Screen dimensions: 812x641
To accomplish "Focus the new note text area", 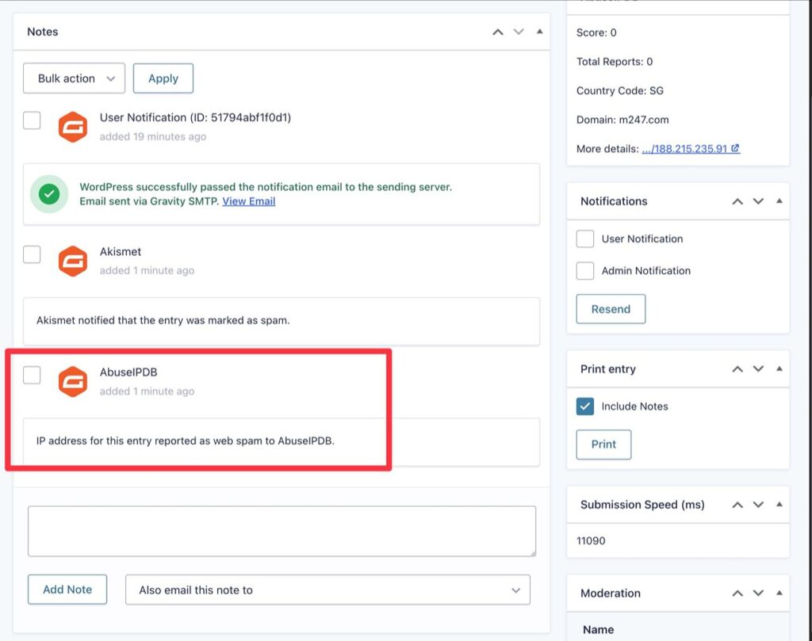I will pyautogui.click(x=282, y=532).
